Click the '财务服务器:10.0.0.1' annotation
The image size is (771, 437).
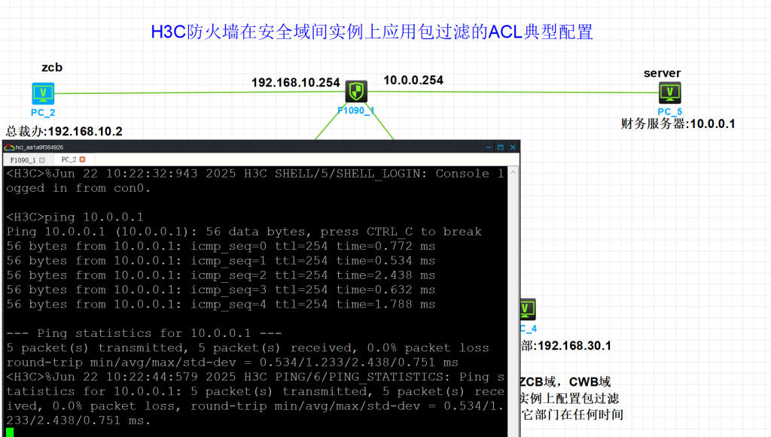pos(678,124)
